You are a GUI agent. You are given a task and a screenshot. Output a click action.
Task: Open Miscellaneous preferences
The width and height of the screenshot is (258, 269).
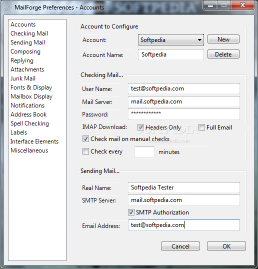(x=29, y=150)
